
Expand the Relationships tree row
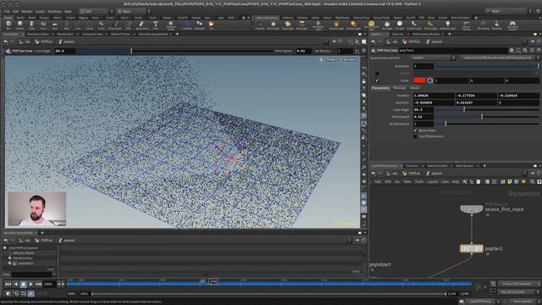[x=9, y=258]
